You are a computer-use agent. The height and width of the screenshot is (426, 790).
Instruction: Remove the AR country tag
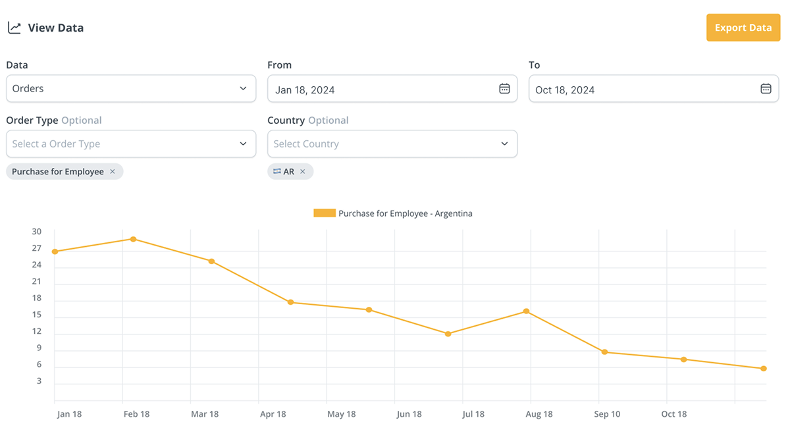(303, 172)
